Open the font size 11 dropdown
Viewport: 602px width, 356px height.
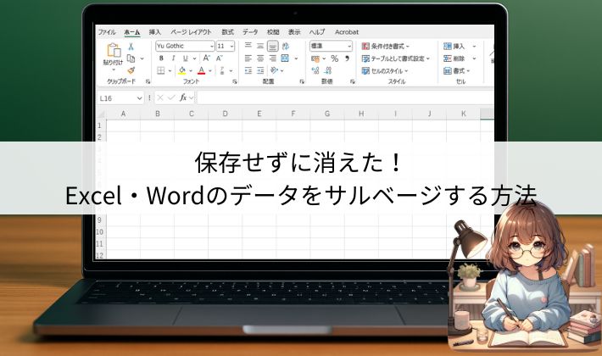pyautogui.click(x=231, y=47)
